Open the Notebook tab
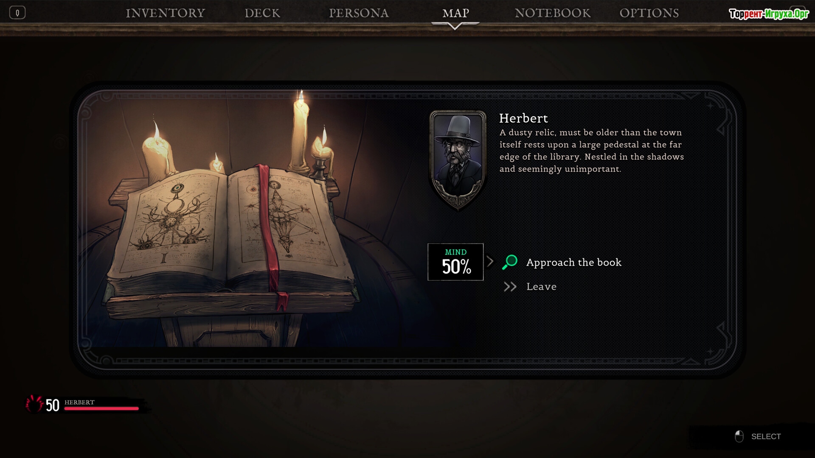This screenshot has width=815, height=458. click(x=552, y=13)
